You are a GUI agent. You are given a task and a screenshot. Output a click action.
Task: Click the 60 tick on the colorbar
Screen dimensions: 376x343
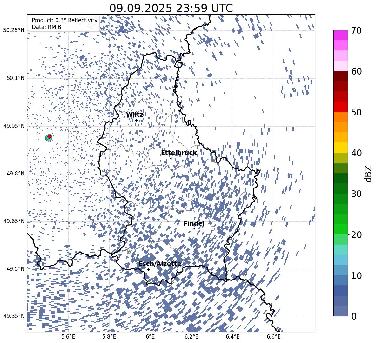coord(356,71)
